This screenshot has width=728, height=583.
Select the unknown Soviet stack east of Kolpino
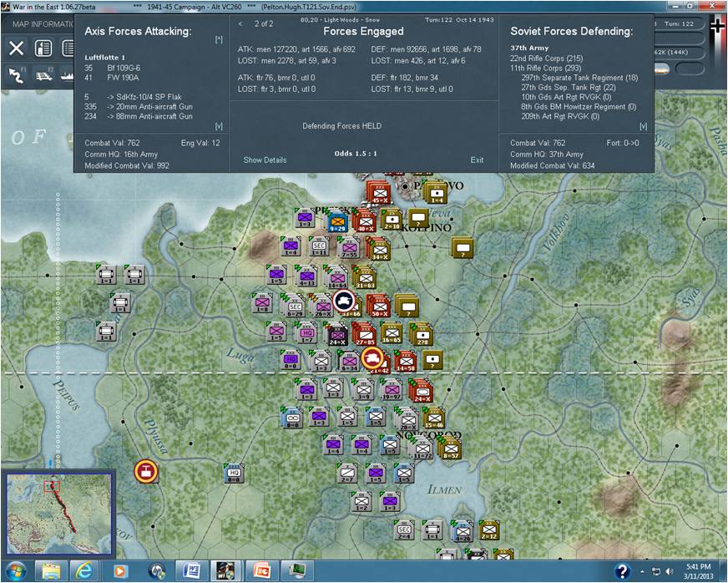point(463,247)
